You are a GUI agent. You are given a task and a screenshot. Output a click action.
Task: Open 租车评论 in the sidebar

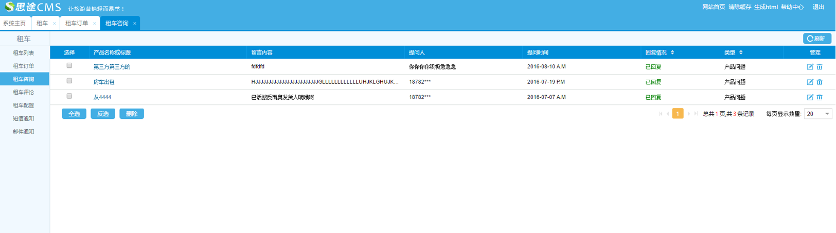24,93
